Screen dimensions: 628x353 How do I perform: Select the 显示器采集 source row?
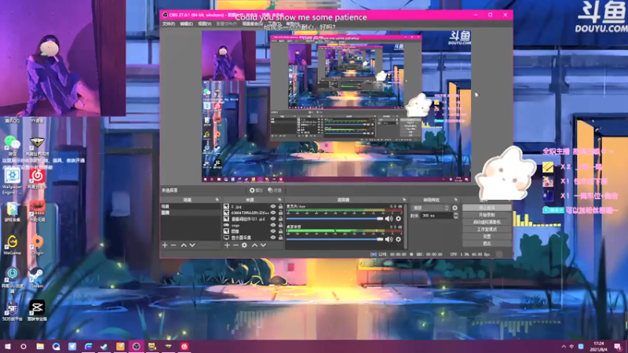(253, 238)
